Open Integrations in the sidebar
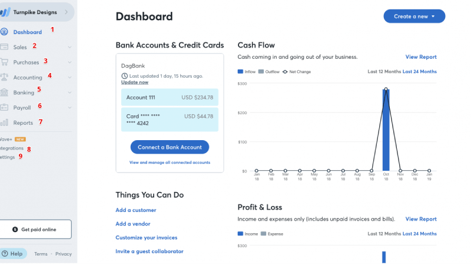 point(11,148)
